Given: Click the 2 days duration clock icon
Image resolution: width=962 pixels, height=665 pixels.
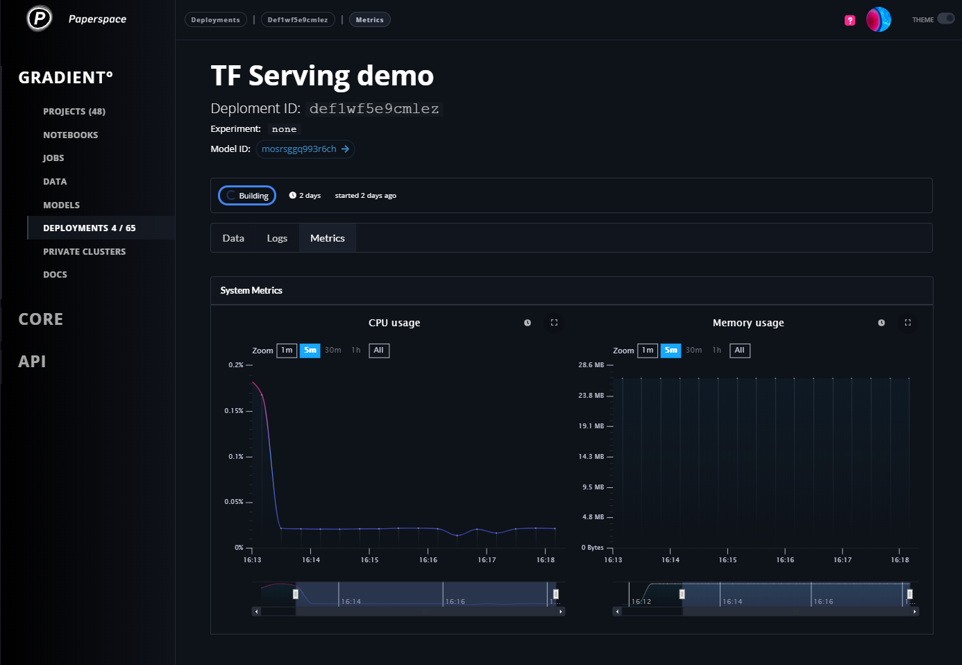Looking at the screenshot, I should [x=293, y=196].
